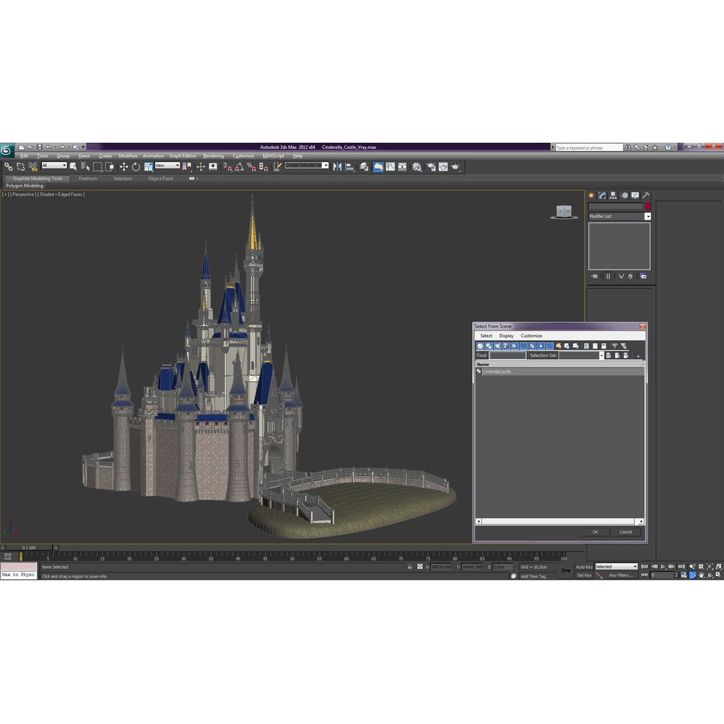This screenshot has width=724, height=724.
Task: Toggle 3D Snaps on the toolbar
Action: (x=227, y=167)
